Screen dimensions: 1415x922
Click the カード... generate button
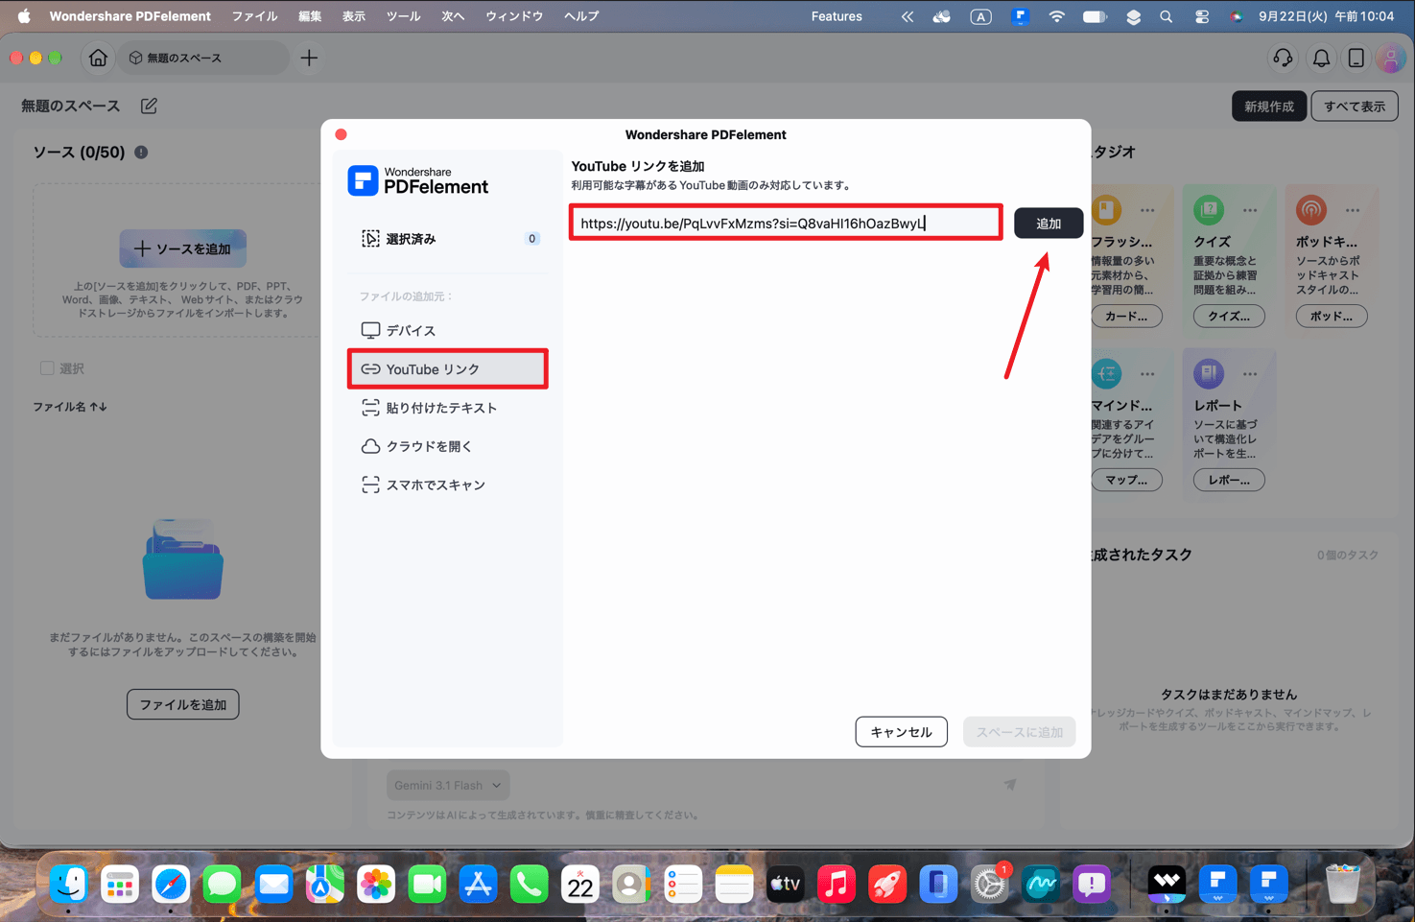coord(1126,316)
